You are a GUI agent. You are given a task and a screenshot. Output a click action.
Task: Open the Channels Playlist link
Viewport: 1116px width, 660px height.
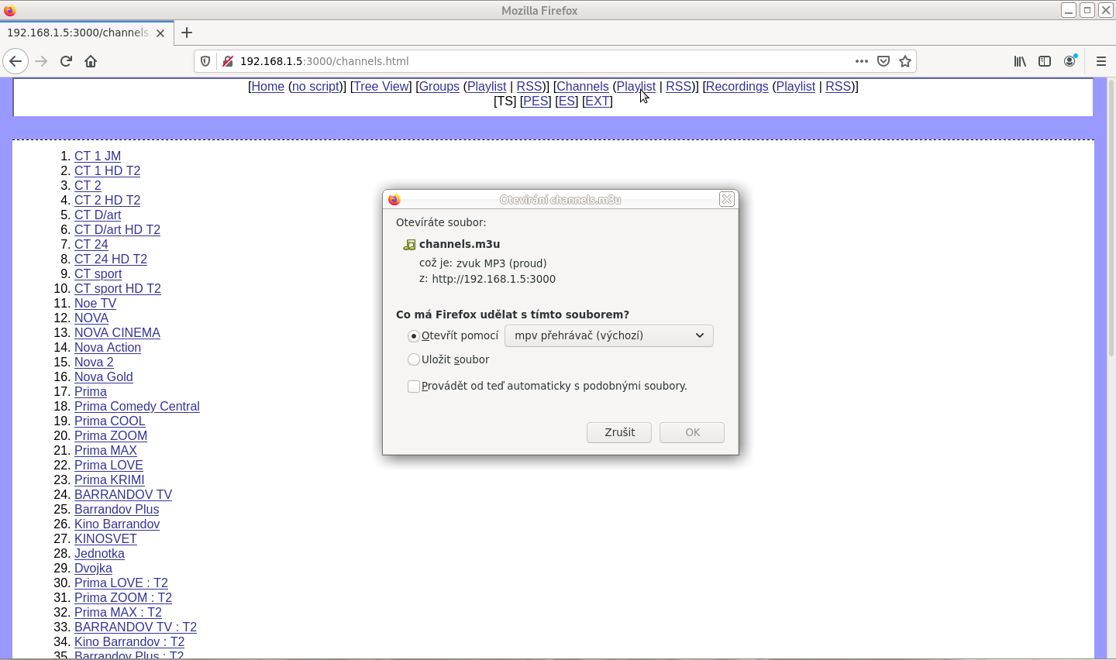click(636, 87)
